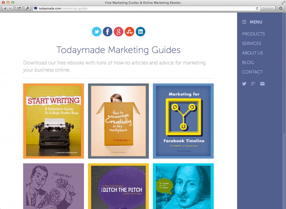The image size is (286, 209).
Task: Reload the page with the refresh icon
Action: point(257,9)
